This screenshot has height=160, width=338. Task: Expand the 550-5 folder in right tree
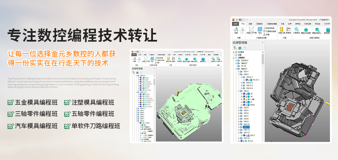click(239, 110)
